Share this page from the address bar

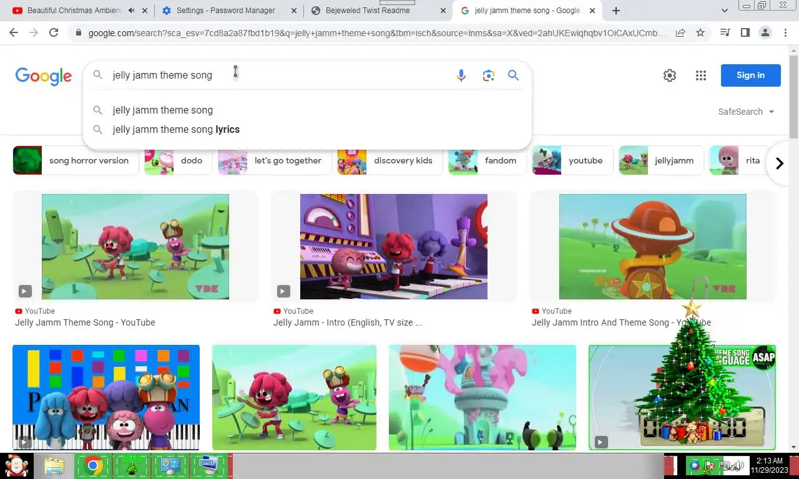pos(680,32)
